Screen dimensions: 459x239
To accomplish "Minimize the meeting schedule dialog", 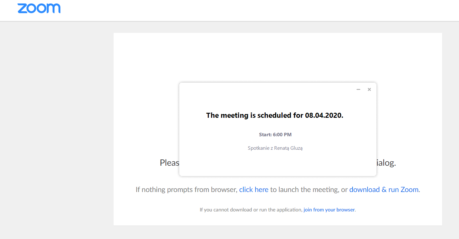I will 358,90.
